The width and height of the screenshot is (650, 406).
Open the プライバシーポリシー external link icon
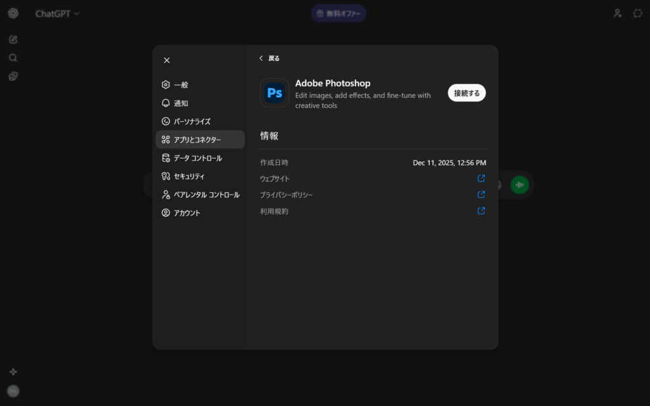click(x=481, y=195)
